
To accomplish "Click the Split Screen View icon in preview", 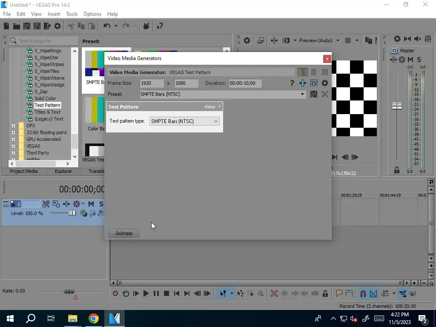I will tap(286, 40).
